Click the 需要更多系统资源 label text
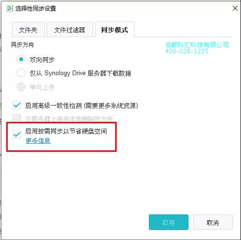This screenshot has height=240, width=241. pyautogui.click(x=111, y=106)
